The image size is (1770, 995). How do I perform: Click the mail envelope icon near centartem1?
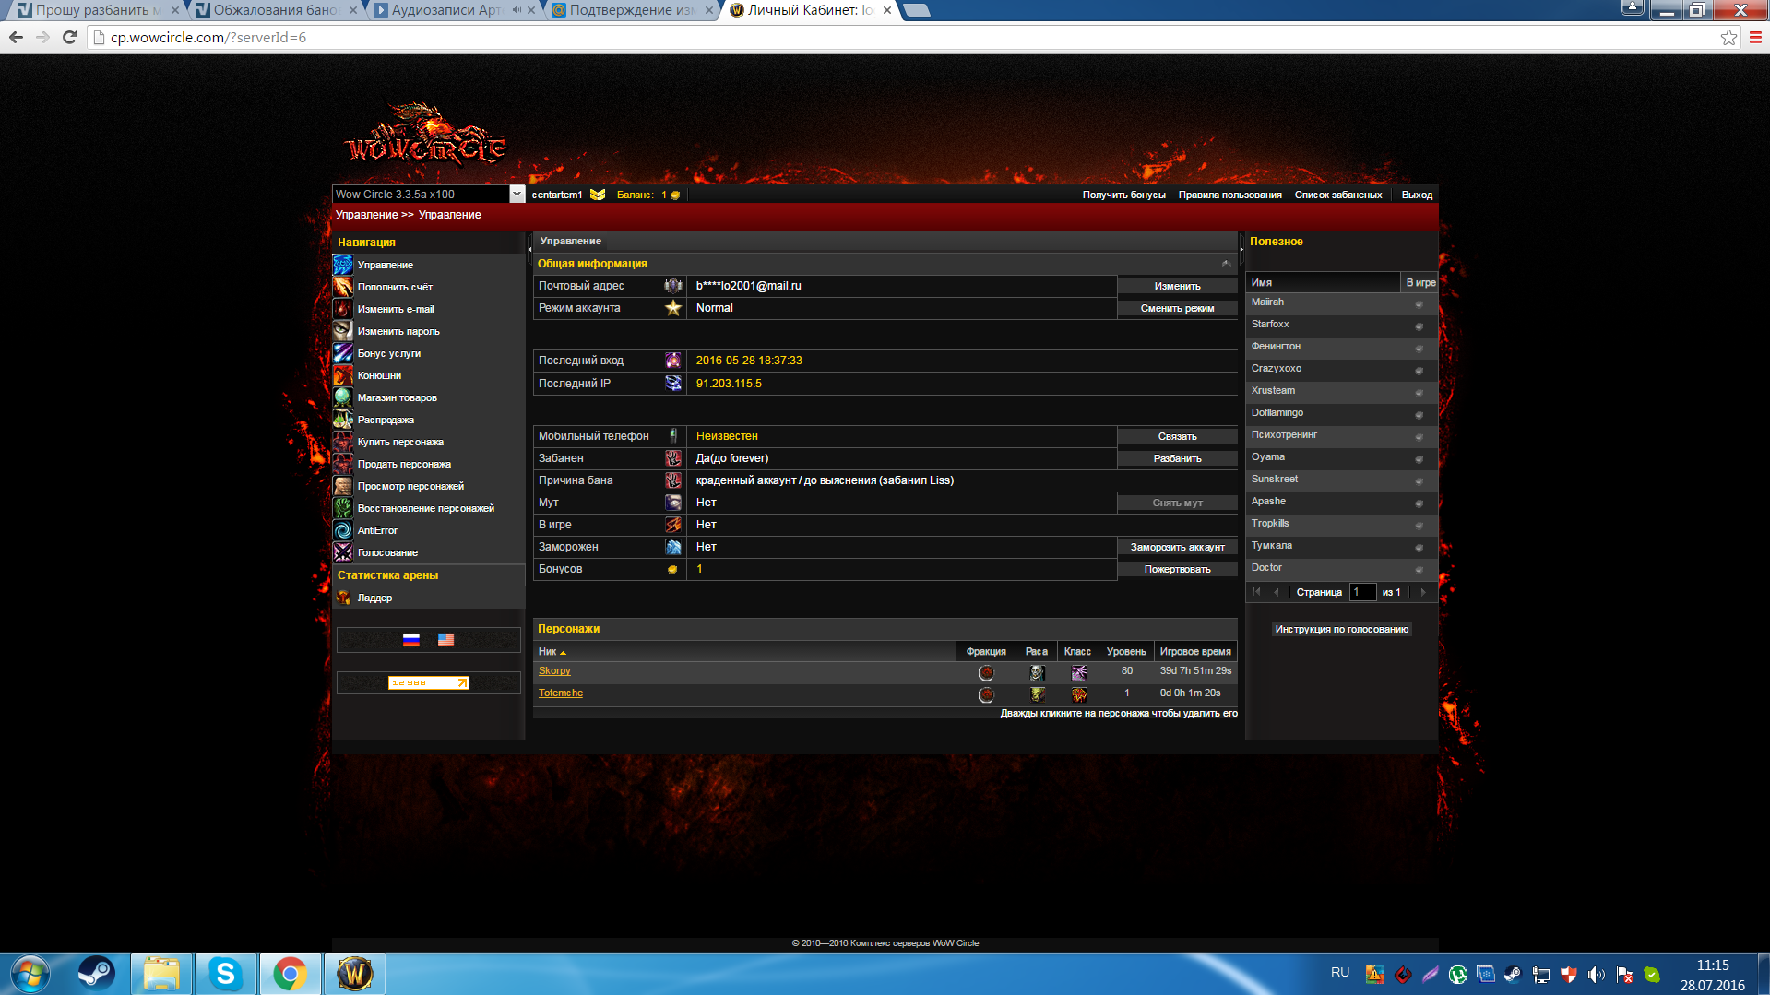598,195
